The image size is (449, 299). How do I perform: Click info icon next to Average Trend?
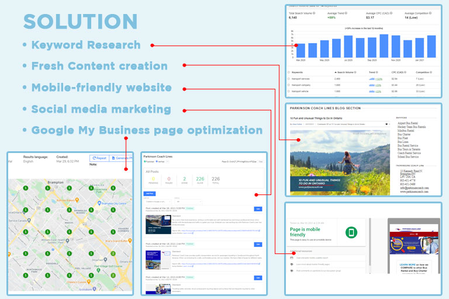click(346, 13)
